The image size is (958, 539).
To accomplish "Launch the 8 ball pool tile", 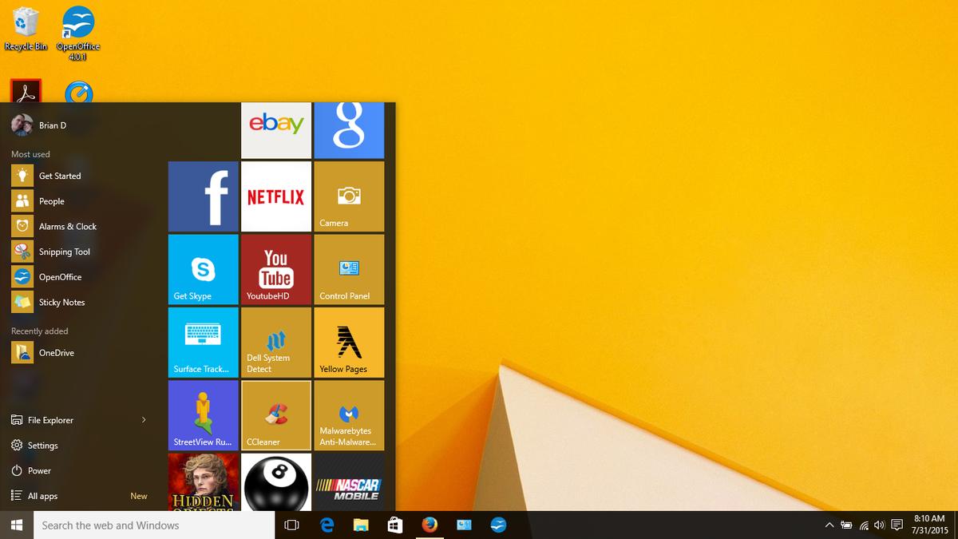I will pos(276,482).
